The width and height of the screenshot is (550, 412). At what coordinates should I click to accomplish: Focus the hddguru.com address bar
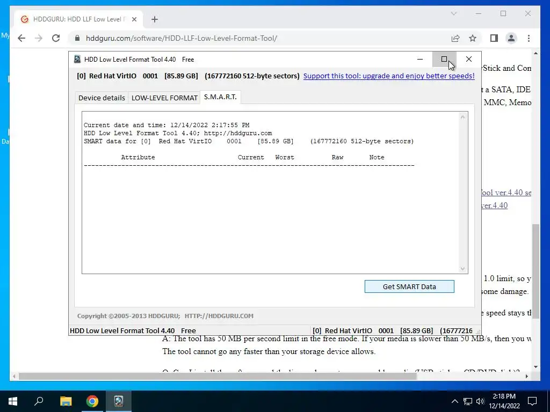pyautogui.click(x=182, y=38)
